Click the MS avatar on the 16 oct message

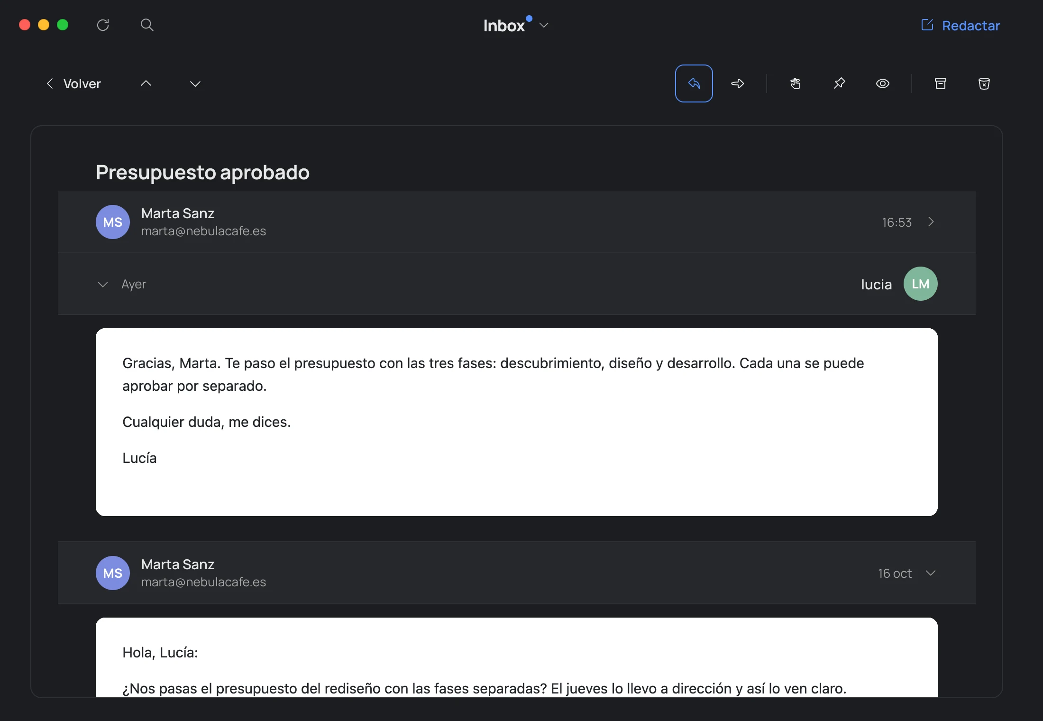(x=113, y=573)
